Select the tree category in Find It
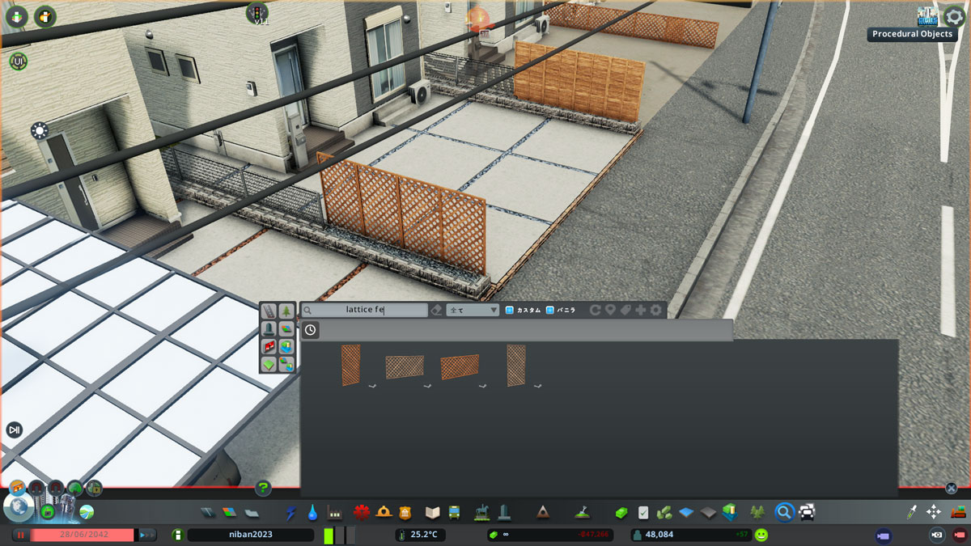971x546 pixels. [287, 310]
